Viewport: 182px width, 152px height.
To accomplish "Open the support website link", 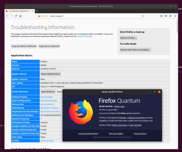I will 85,36.
